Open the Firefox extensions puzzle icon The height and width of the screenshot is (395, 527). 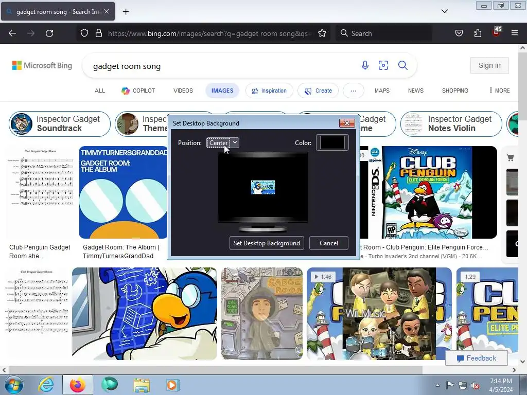coord(478,33)
